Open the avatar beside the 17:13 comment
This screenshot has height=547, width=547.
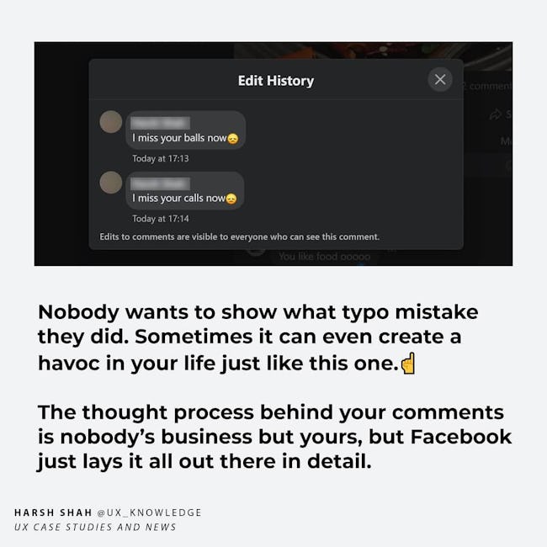(111, 122)
